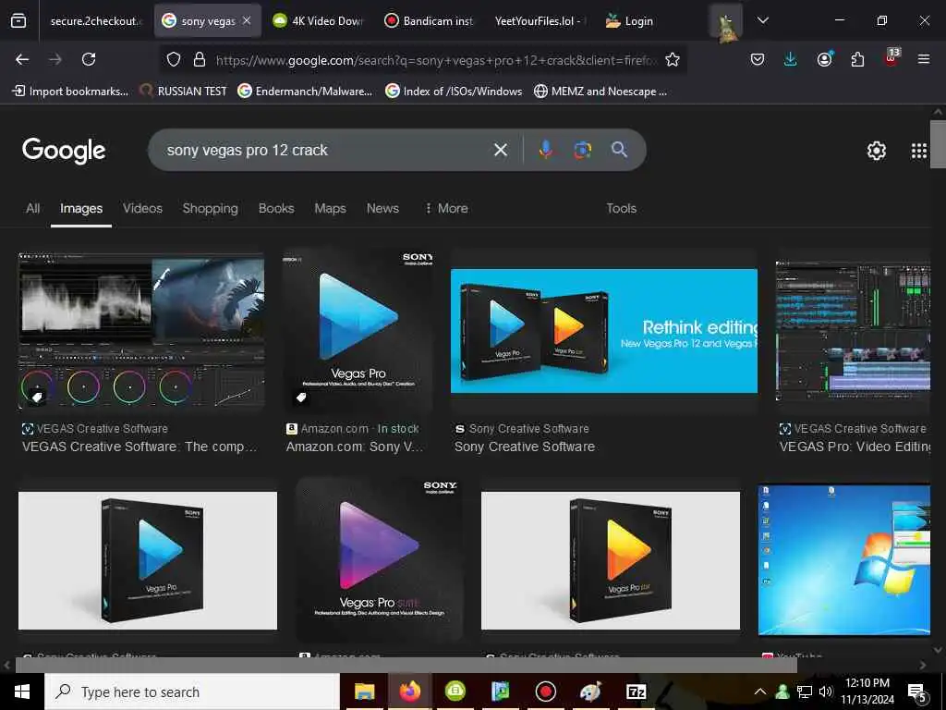This screenshot has width=946, height=710.
Task: Open Google quick settings gear
Action: [876, 151]
